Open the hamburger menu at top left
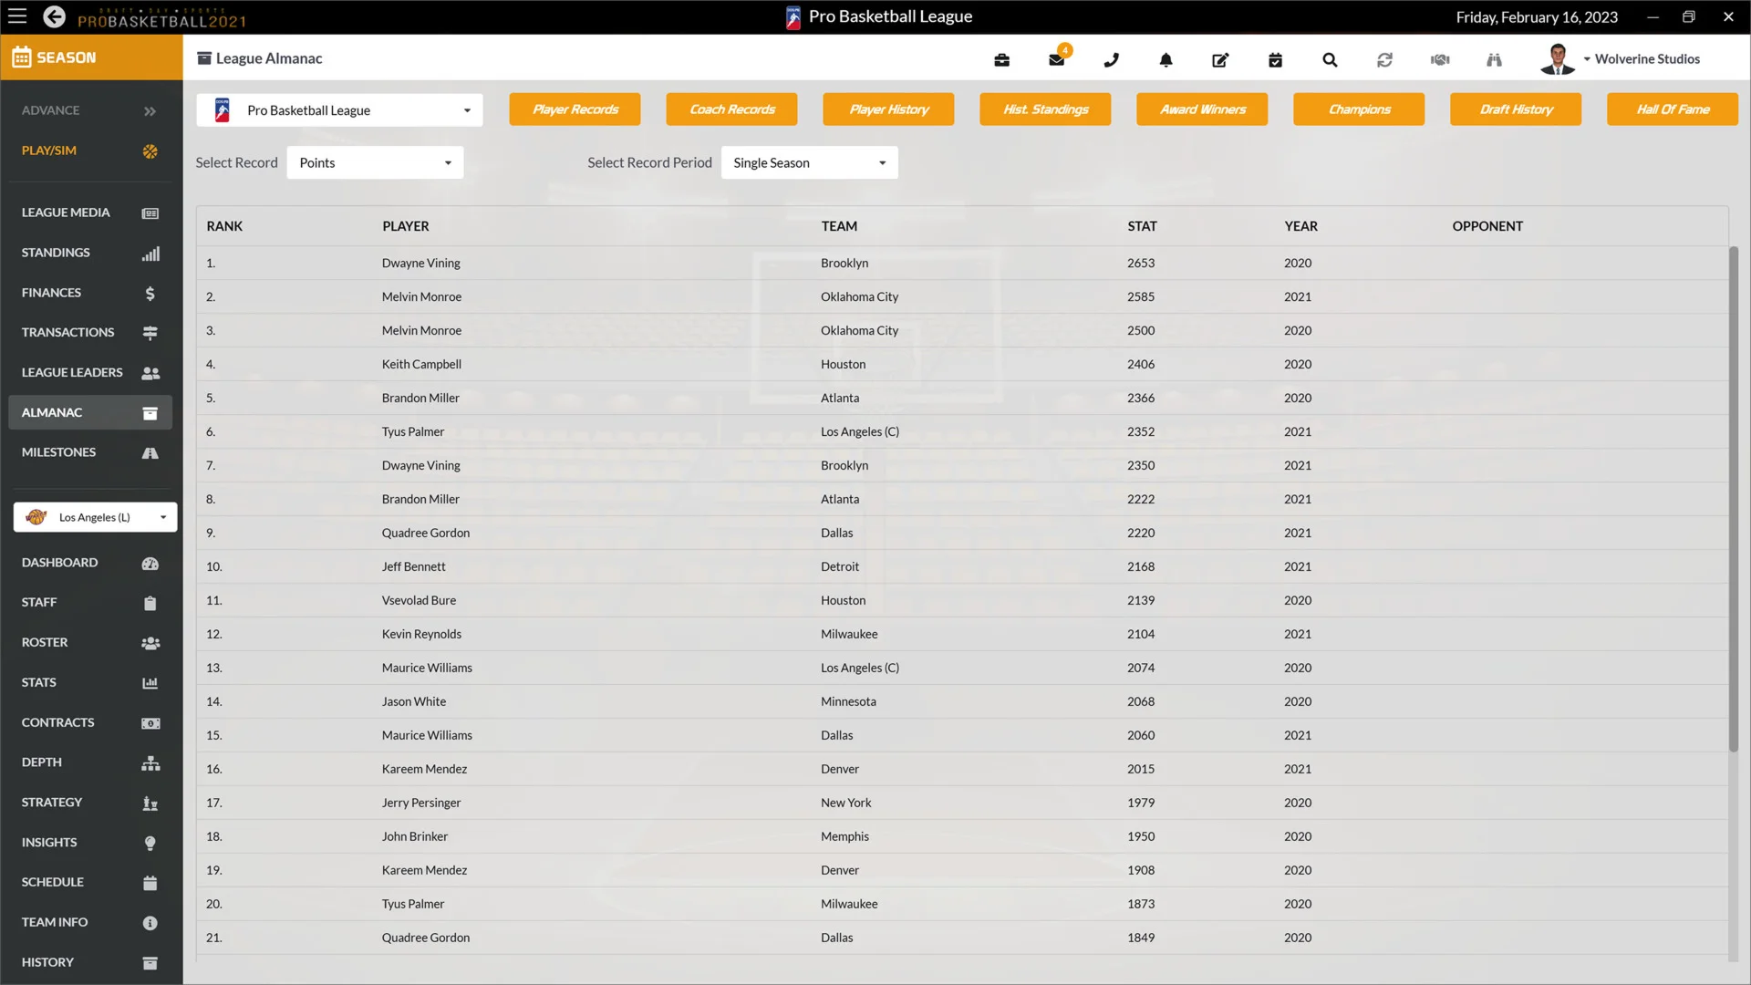 pyautogui.click(x=17, y=16)
